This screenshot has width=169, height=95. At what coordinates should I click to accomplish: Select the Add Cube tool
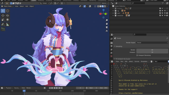[x=3, y=29]
